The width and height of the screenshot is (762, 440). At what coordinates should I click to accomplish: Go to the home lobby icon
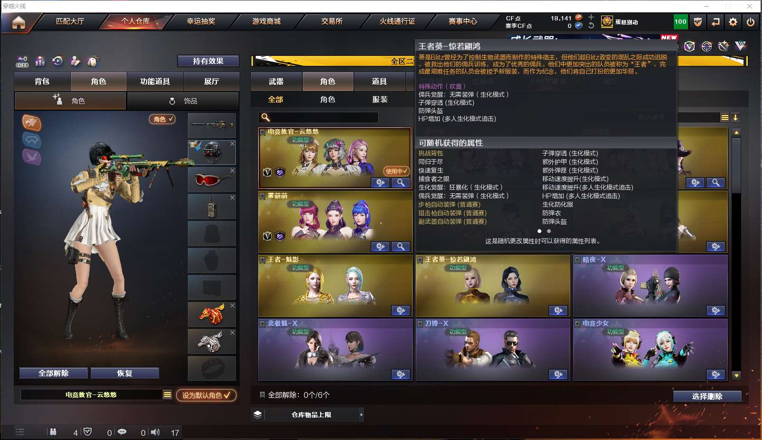click(x=19, y=22)
